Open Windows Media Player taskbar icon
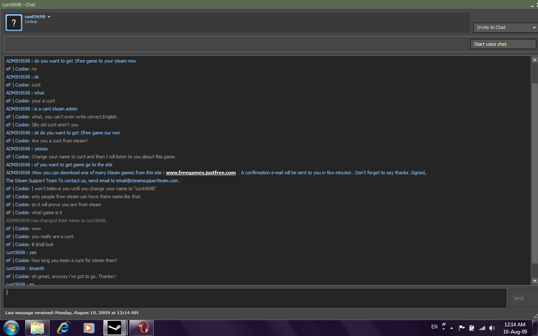This screenshot has height=336, width=538. coord(89,328)
